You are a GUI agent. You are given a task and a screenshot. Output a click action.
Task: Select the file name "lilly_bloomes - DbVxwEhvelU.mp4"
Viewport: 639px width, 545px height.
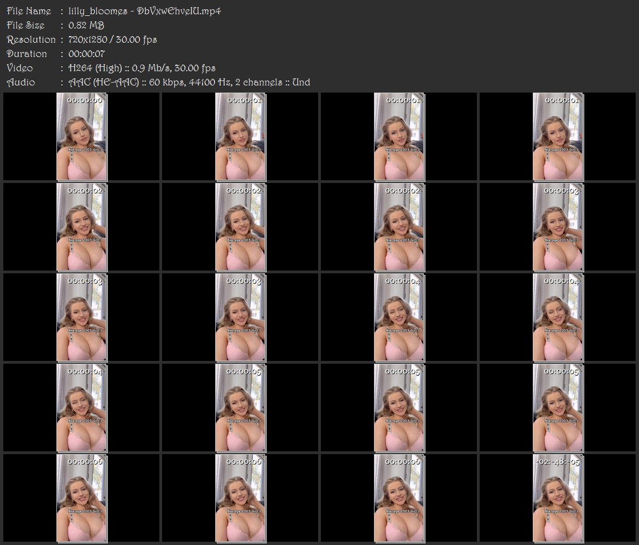[x=145, y=11]
